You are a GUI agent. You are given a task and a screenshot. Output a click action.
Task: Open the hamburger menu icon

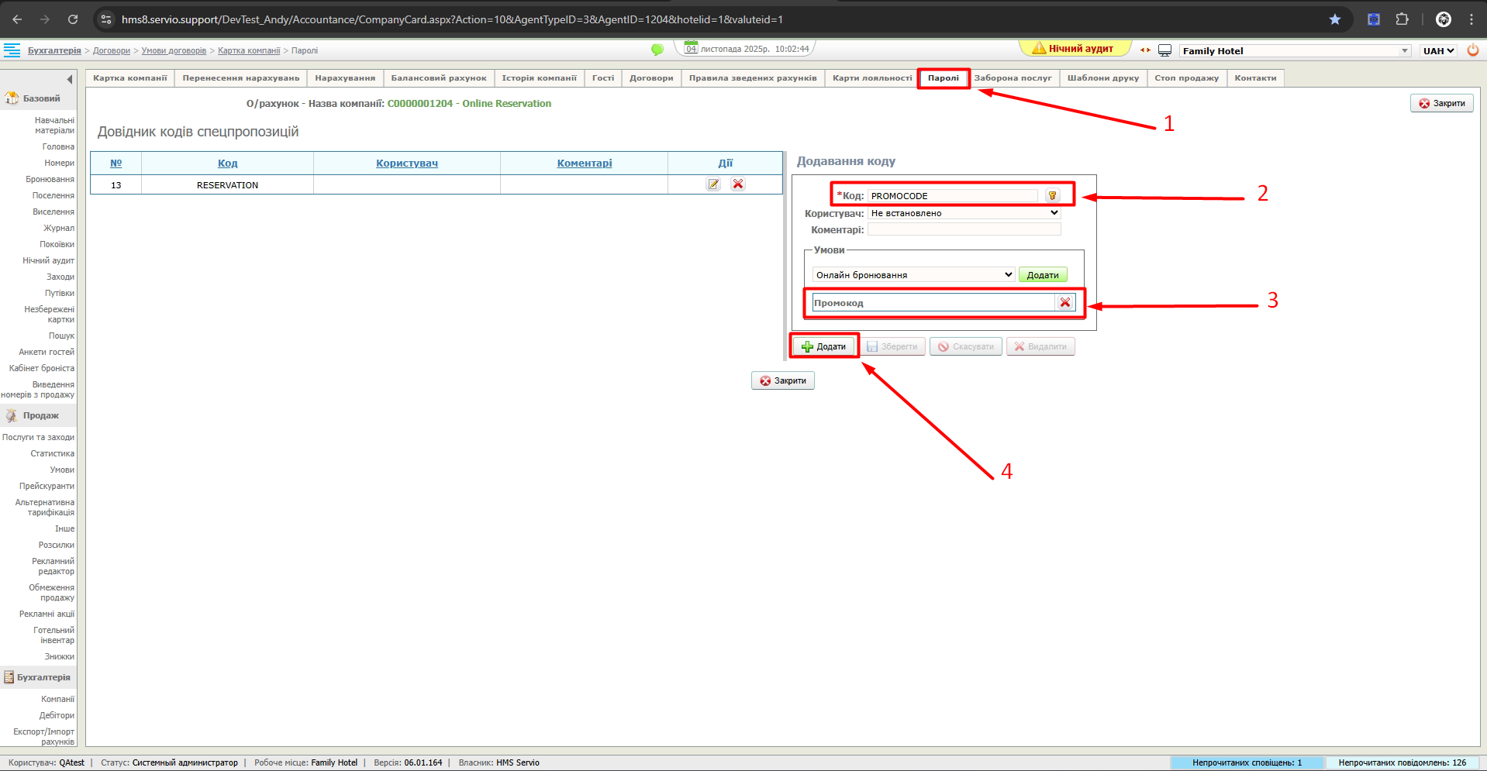(12, 50)
